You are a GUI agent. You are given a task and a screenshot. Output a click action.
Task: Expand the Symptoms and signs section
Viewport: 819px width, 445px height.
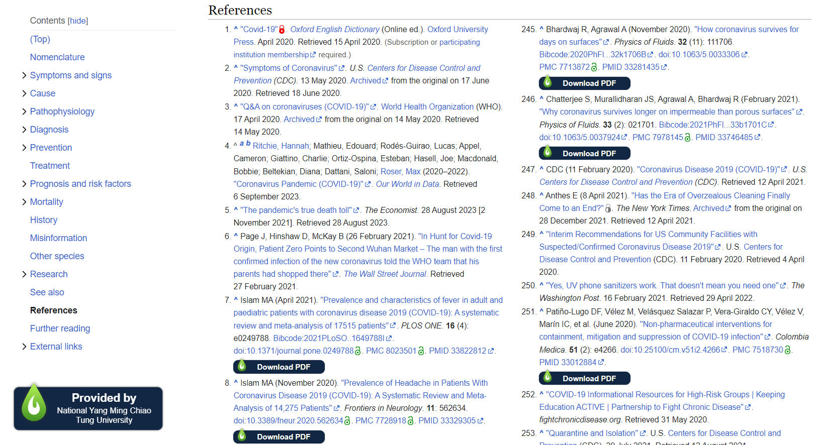[x=24, y=75]
